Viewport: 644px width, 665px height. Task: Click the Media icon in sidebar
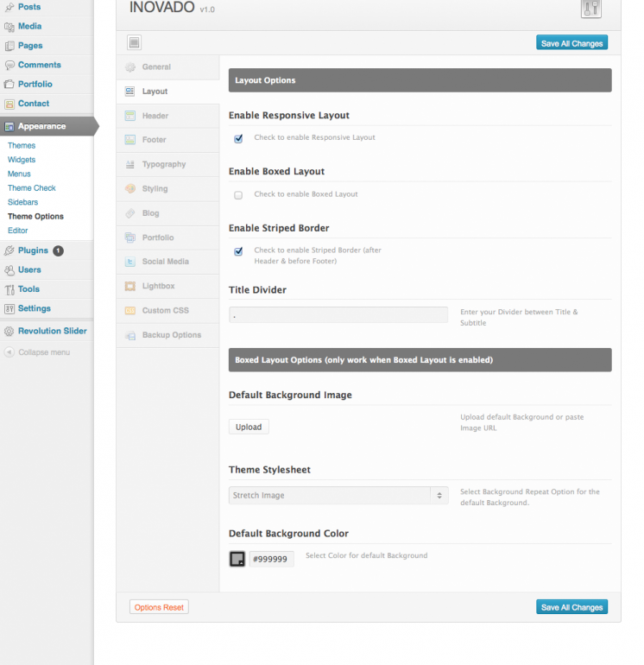point(9,27)
